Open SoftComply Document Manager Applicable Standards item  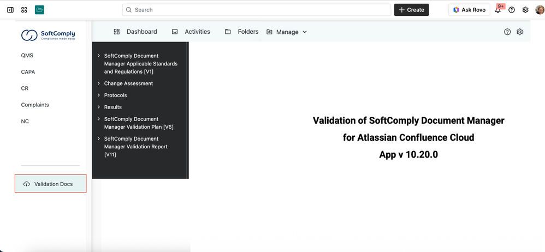141,64
